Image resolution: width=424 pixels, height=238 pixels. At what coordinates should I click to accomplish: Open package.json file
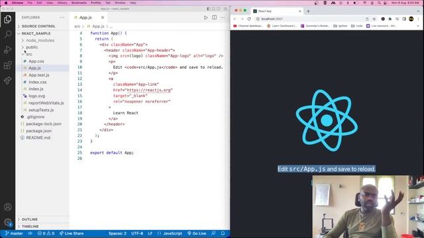click(x=42, y=131)
